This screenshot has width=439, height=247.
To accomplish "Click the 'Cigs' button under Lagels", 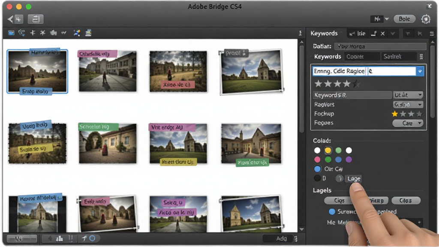I will [339, 201].
